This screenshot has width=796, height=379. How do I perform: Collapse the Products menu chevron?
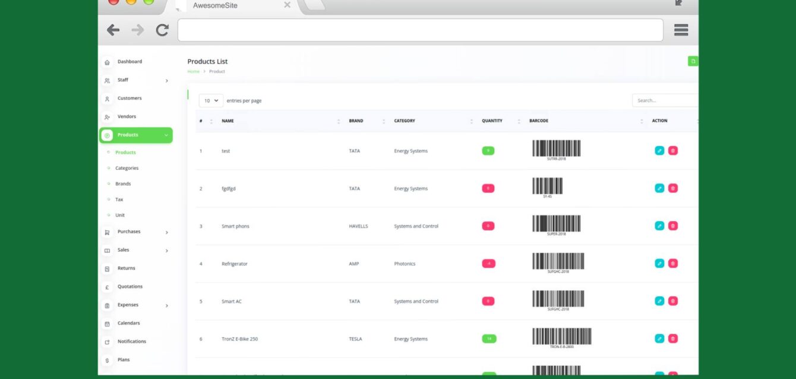tap(166, 135)
